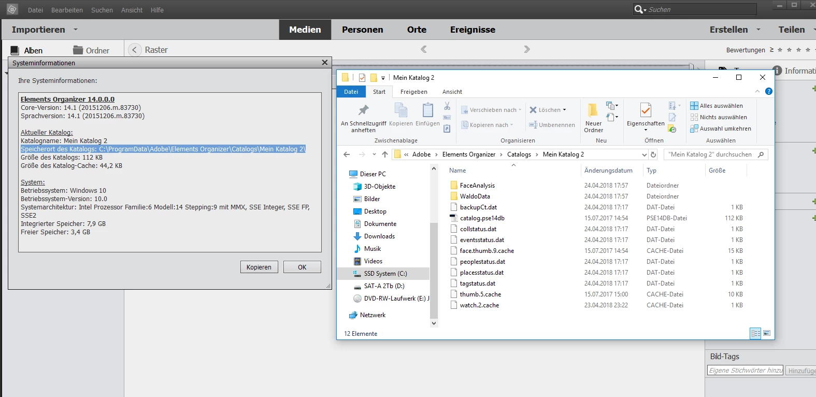This screenshot has width=816, height=397.
Task: Open the Importieren dropdown arrow
Action: point(76,30)
